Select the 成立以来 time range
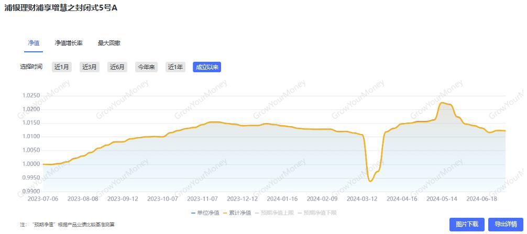 pyautogui.click(x=207, y=67)
